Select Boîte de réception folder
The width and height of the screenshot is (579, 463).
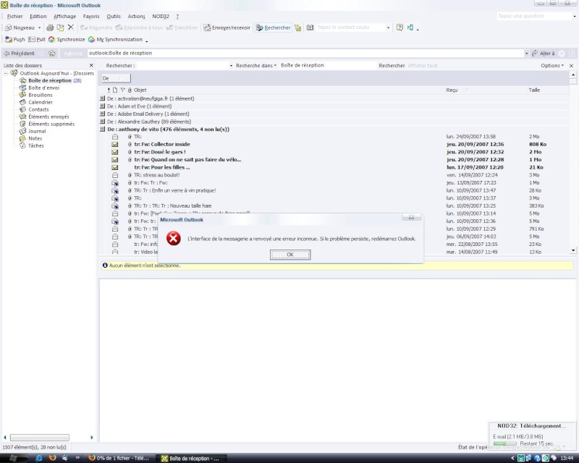click(50, 80)
